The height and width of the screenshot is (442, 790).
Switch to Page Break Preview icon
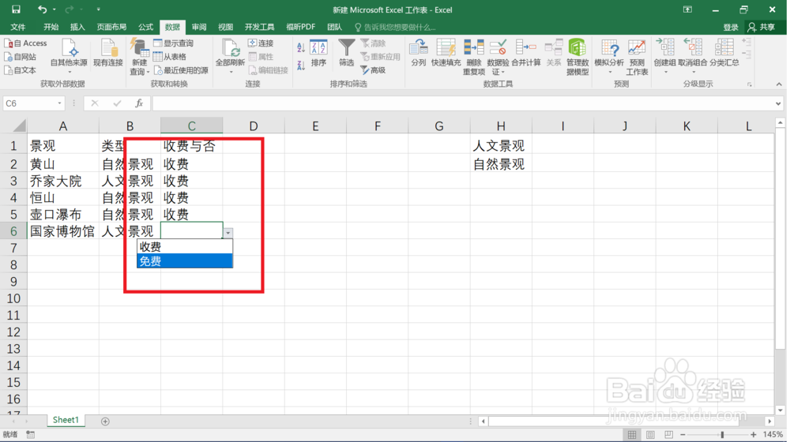point(668,434)
